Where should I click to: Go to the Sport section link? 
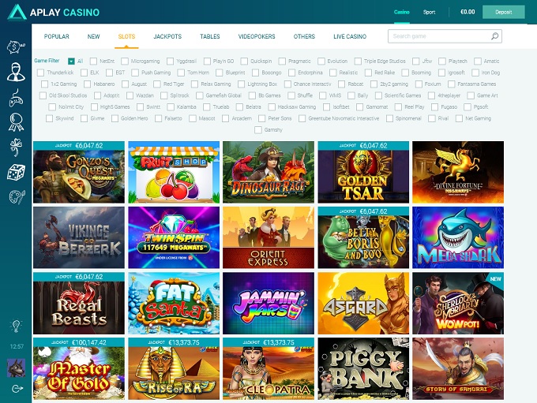tap(429, 12)
